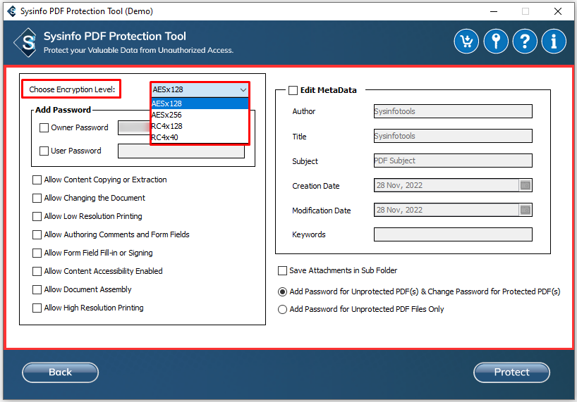Image resolution: width=577 pixels, height=402 pixels.
Task: Open the key activation icon
Action: click(x=496, y=42)
